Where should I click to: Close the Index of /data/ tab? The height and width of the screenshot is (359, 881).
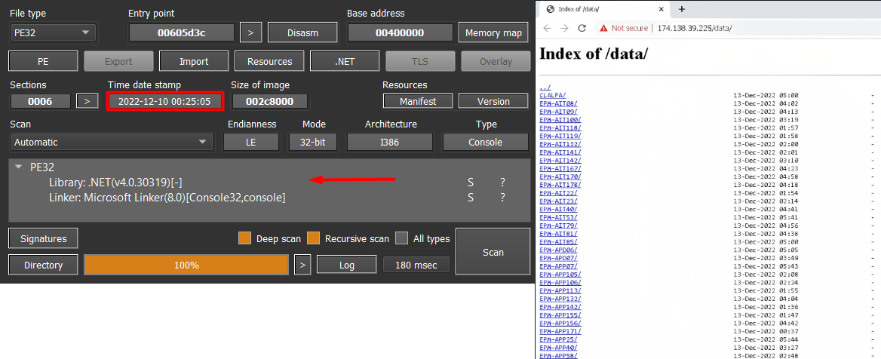[x=662, y=9]
